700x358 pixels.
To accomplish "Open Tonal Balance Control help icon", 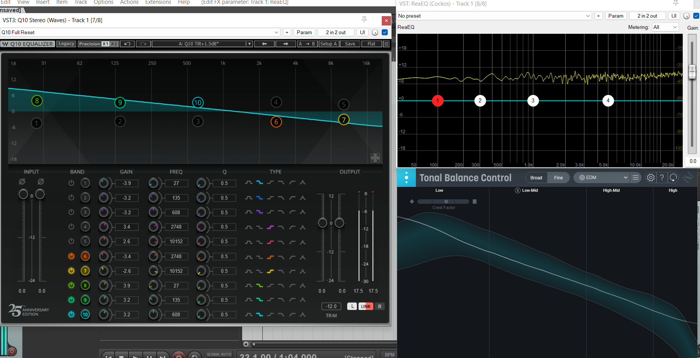I will click(662, 177).
